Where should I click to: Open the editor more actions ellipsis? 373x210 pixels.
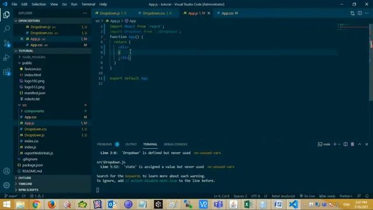coord(367,13)
